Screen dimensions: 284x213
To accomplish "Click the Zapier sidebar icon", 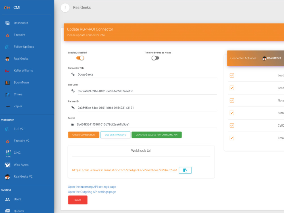I will [x=8, y=106].
